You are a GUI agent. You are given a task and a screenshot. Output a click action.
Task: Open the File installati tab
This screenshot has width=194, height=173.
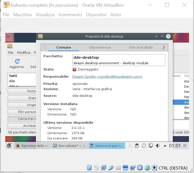click(x=141, y=48)
